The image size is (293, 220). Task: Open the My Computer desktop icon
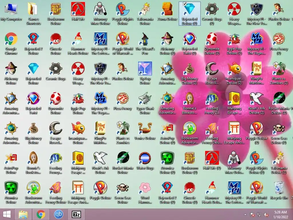(x=11, y=11)
